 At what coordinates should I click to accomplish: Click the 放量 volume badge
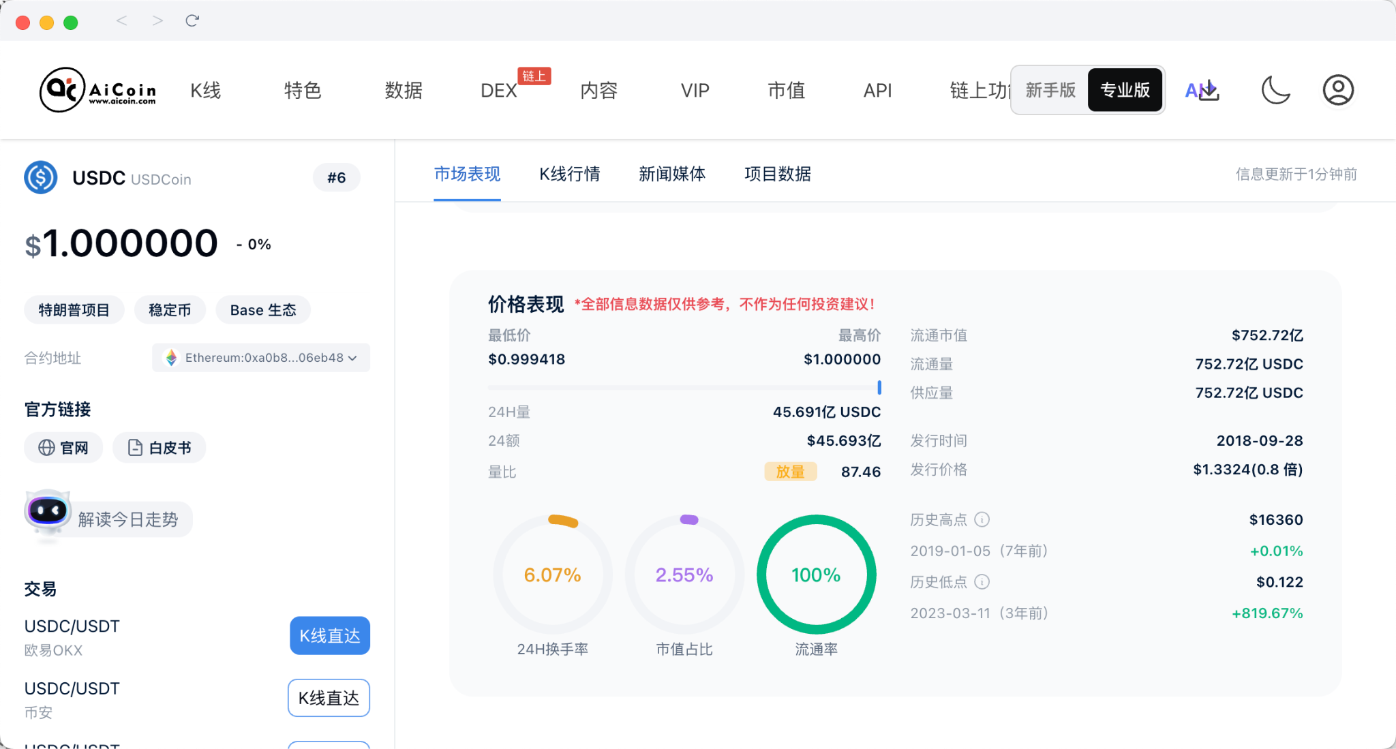[x=791, y=472]
